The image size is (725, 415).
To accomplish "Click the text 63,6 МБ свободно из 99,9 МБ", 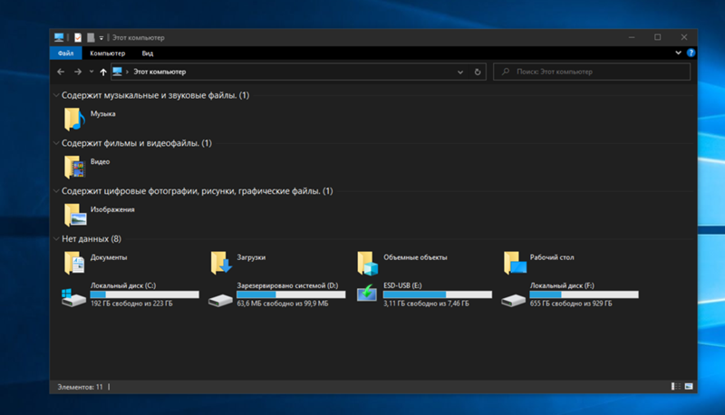I will click(x=283, y=304).
